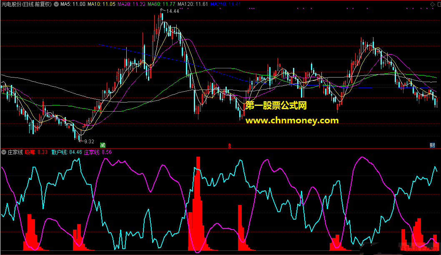Click the 光电股份(日线.前复权) chart title

pyautogui.click(x=27, y=4)
